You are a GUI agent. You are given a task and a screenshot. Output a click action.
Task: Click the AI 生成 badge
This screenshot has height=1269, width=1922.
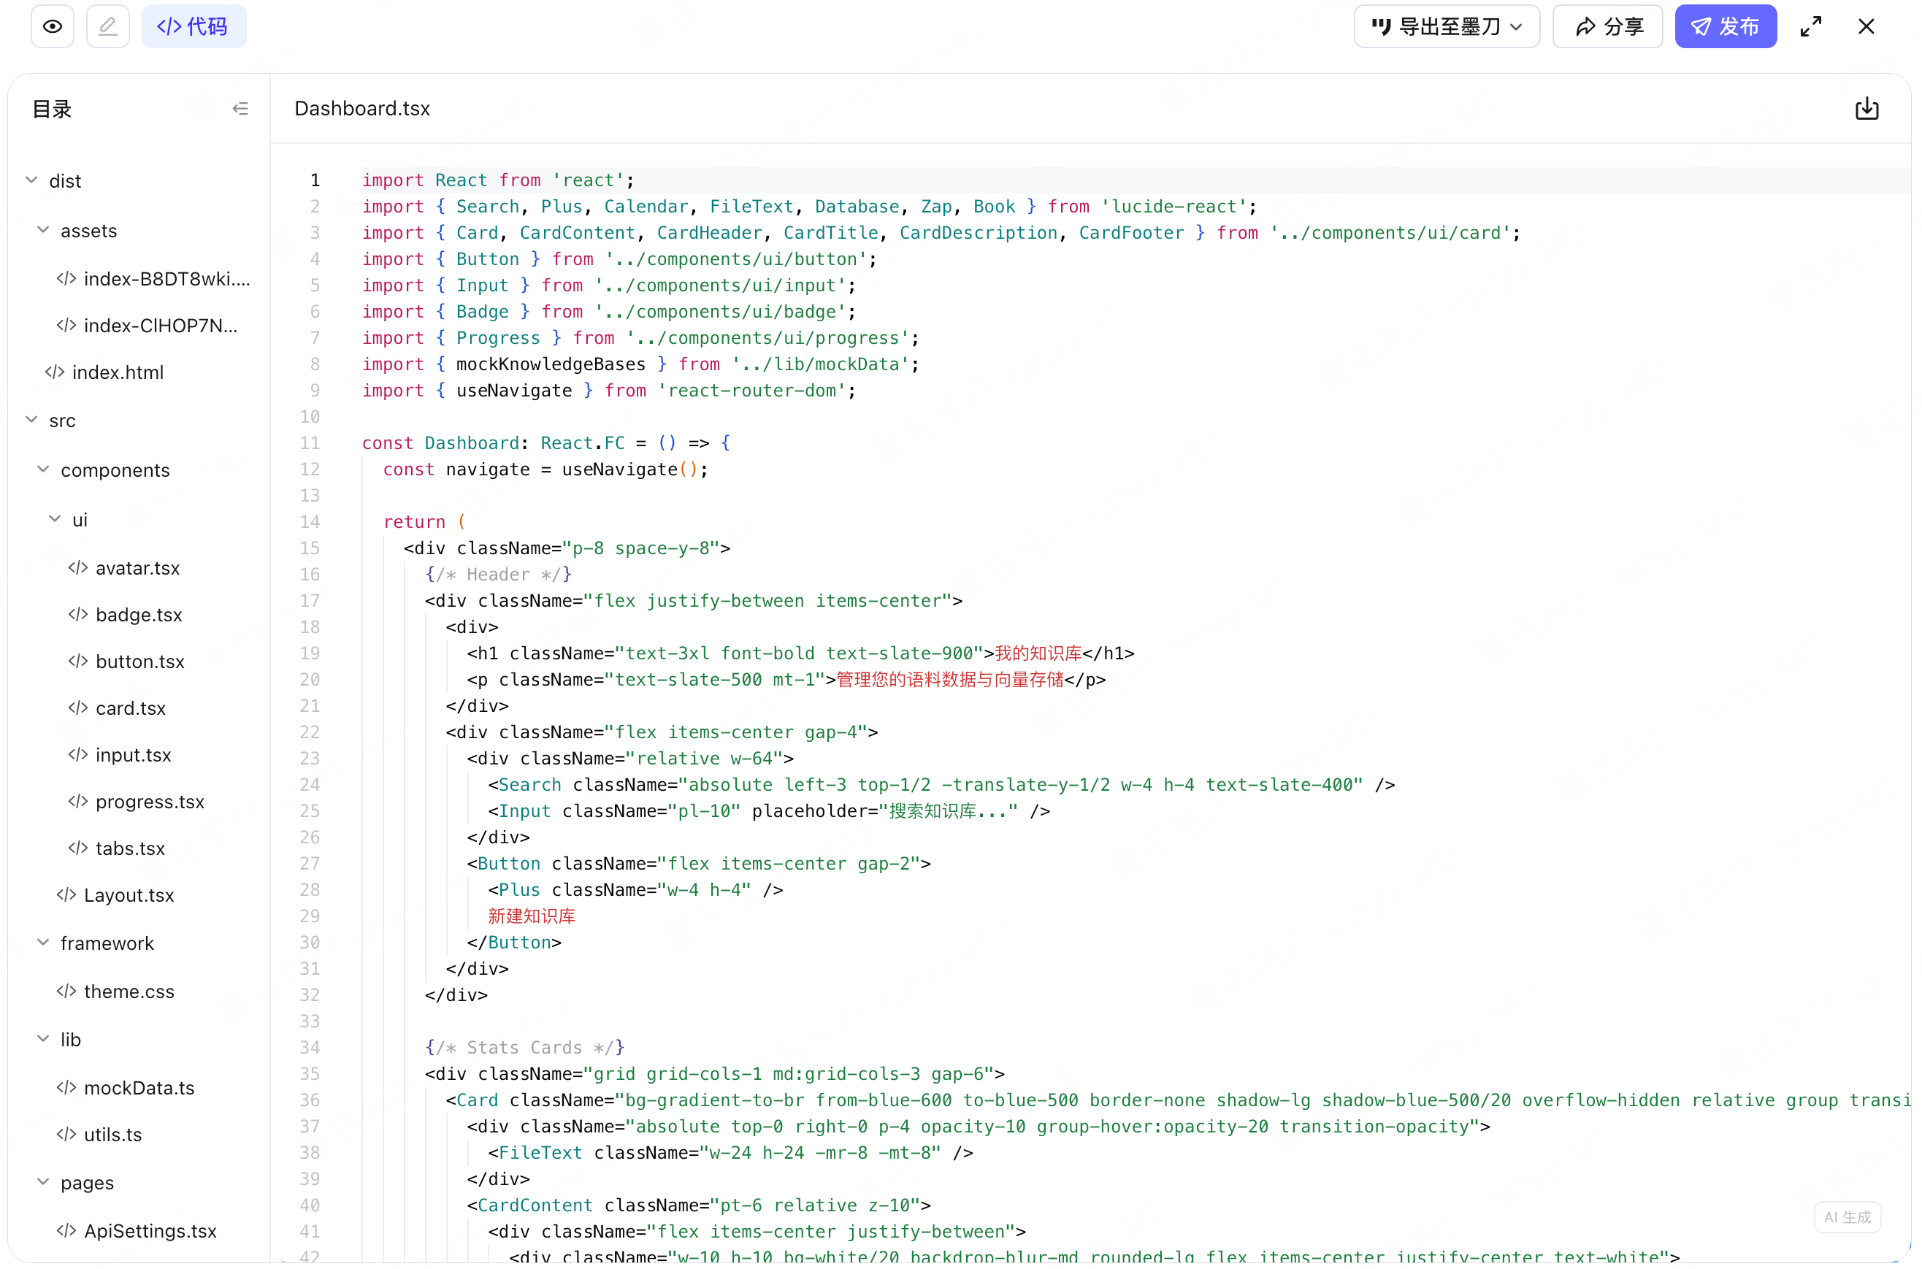(x=1848, y=1217)
